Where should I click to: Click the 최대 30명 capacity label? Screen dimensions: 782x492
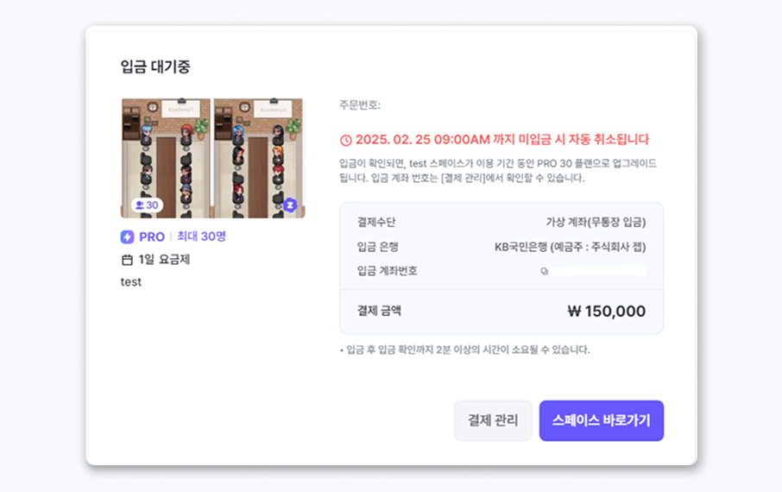pyautogui.click(x=201, y=237)
